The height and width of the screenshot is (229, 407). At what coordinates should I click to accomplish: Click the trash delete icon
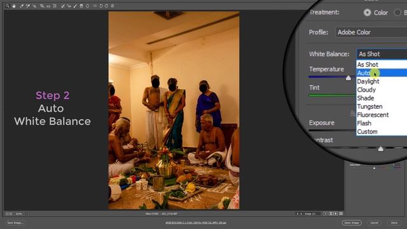113,6
